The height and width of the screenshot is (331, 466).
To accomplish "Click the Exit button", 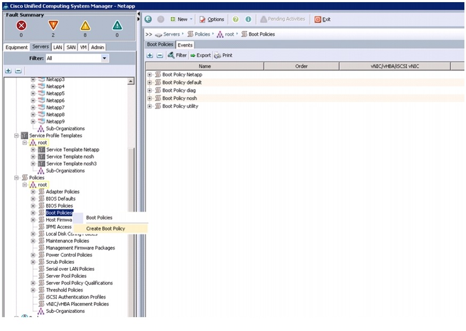I will (x=322, y=19).
